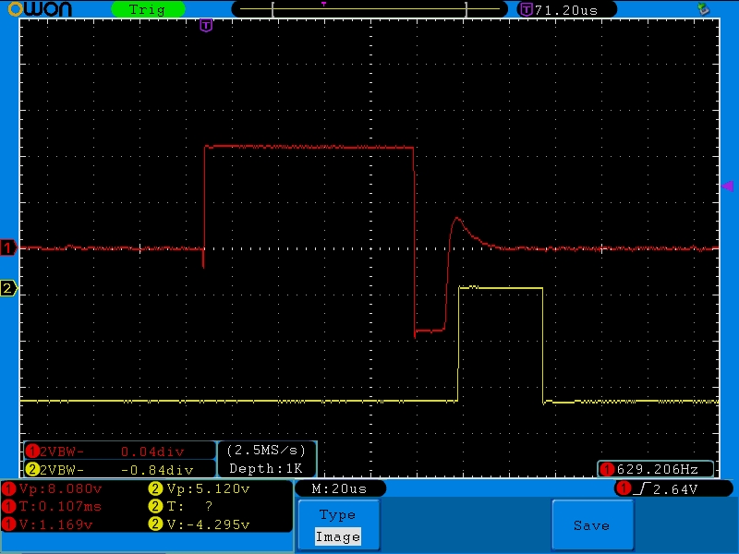Screen dimensions: 739x554
Task: Click the 2.5MS/s sample rate readout
Action: [266, 451]
